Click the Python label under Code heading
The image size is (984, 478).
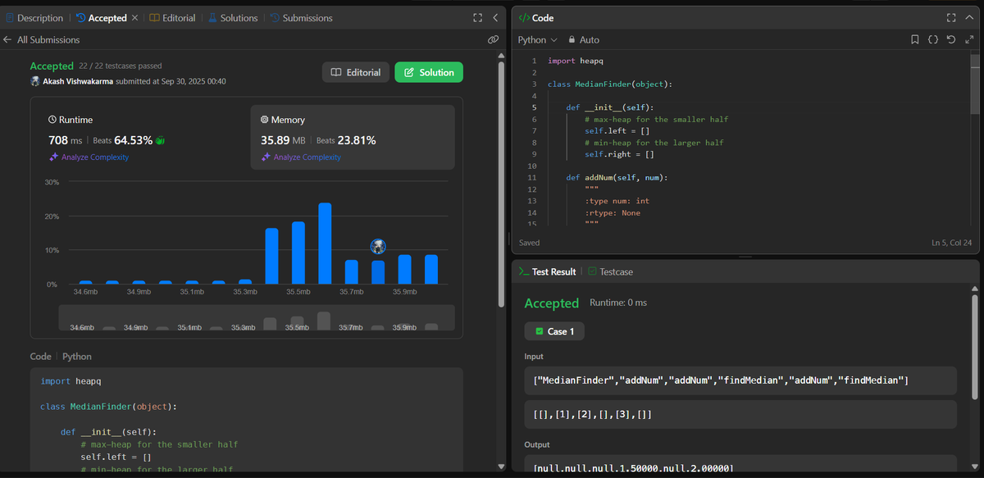pos(77,357)
